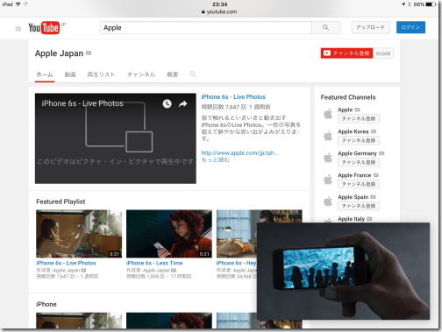
Task: Open Apple Spain featured channel
Action: (353, 197)
